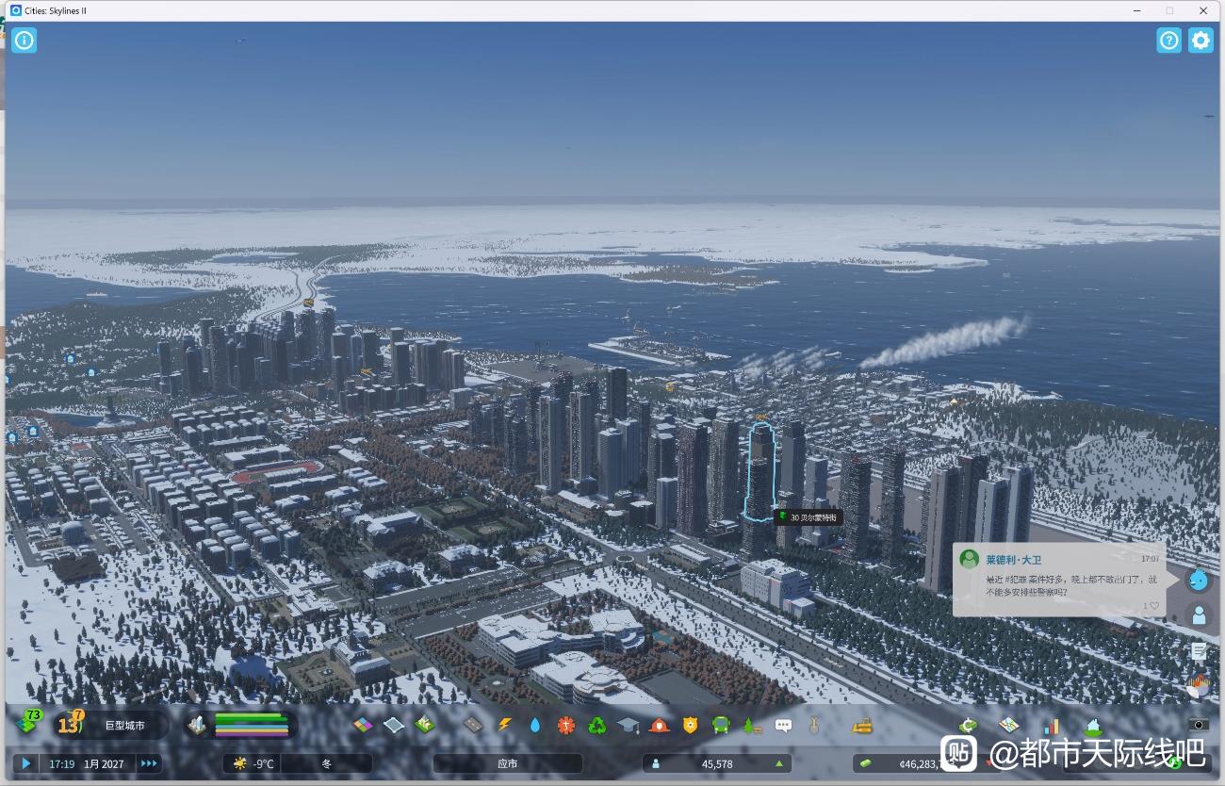Open the transportation overview map icon
1225x786 pixels.
(x=1009, y=725)
